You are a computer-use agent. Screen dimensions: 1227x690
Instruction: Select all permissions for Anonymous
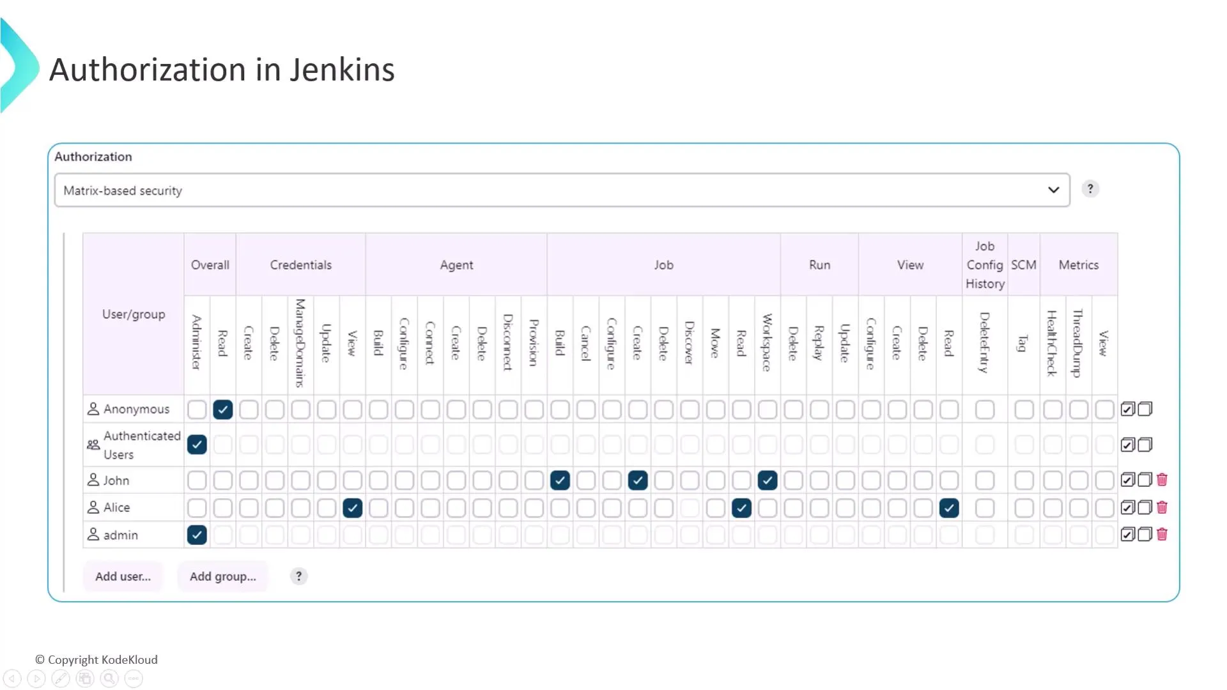tap(1127, 409)
